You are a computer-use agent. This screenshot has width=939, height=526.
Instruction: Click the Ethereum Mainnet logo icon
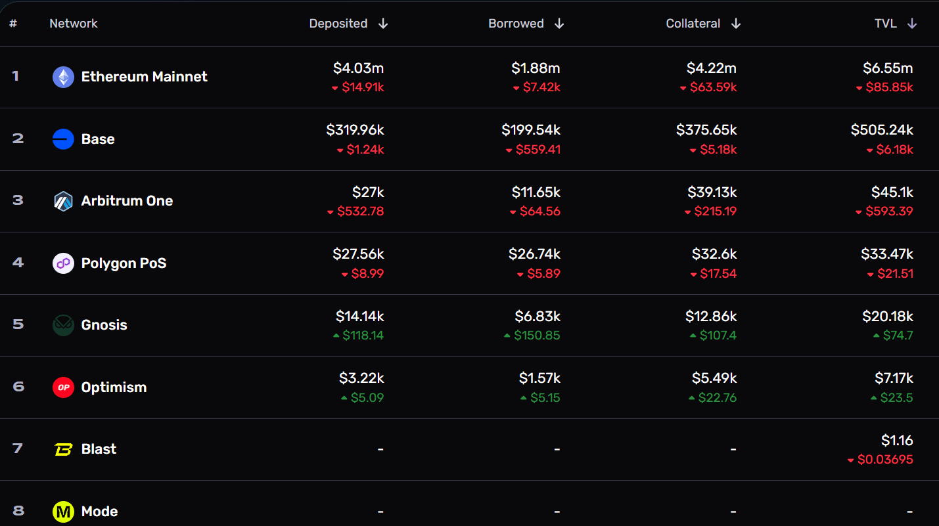tap(63, 77)
